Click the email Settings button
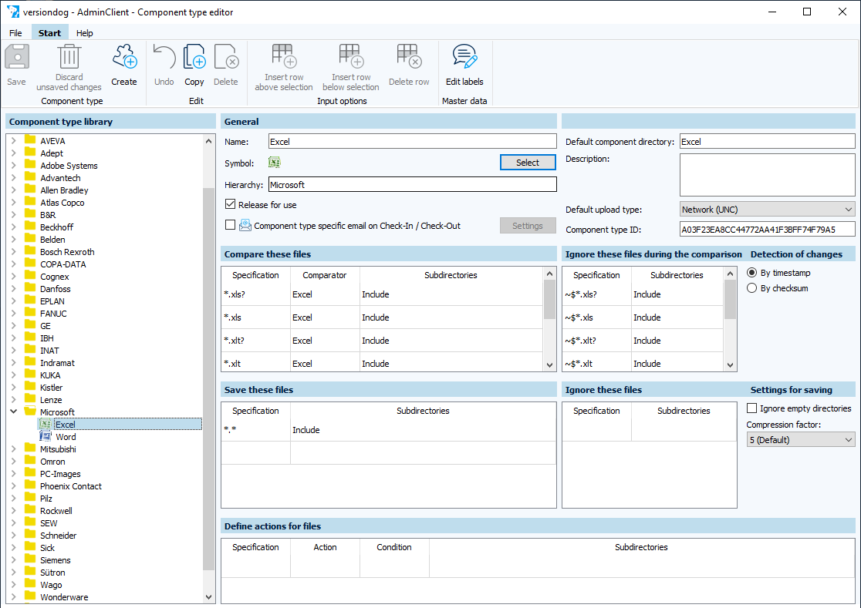The width and height of the screenshot is (861, 608). point(528,225)
